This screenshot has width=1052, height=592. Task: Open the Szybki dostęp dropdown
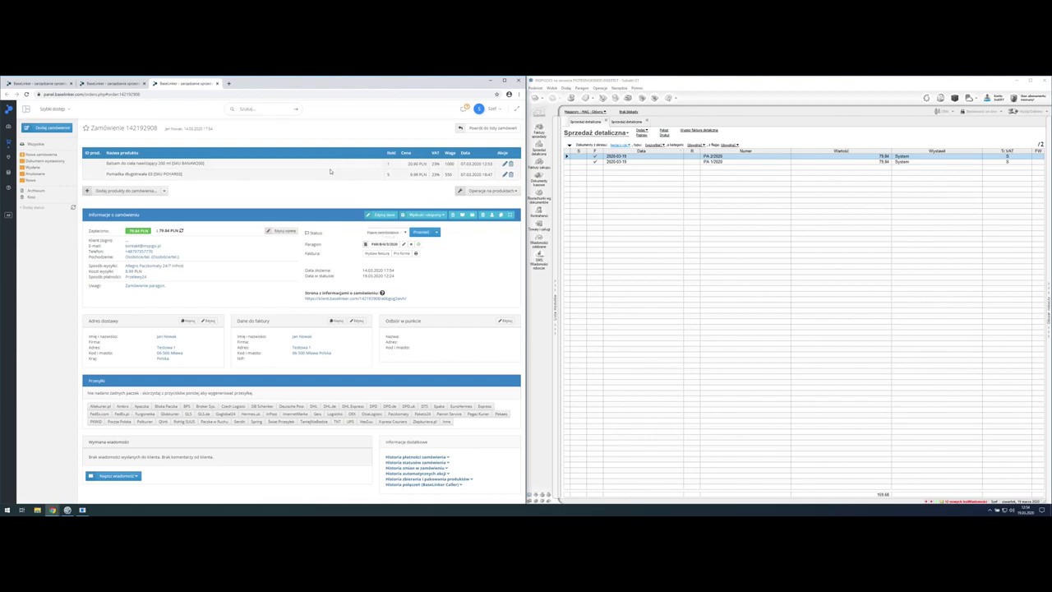(54, 109)
